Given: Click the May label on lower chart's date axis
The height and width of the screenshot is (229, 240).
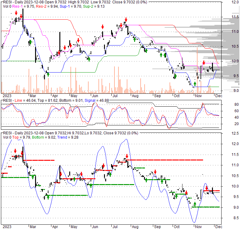Looking at the screenshot, I should 74,227.
